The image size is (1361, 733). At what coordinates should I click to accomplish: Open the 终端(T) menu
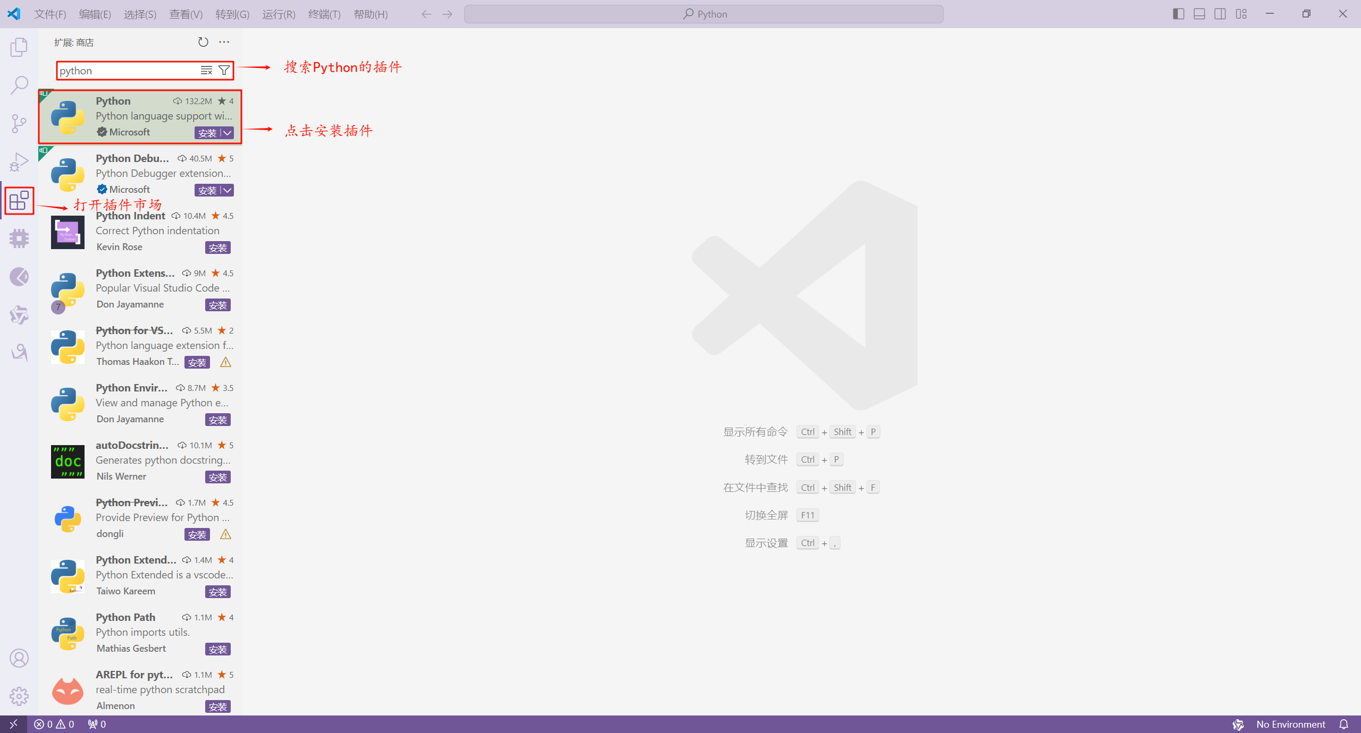324,14
